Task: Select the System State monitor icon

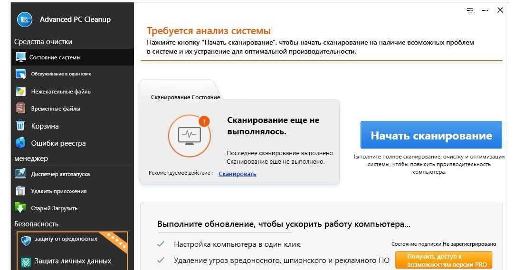Action: point(21,57)
